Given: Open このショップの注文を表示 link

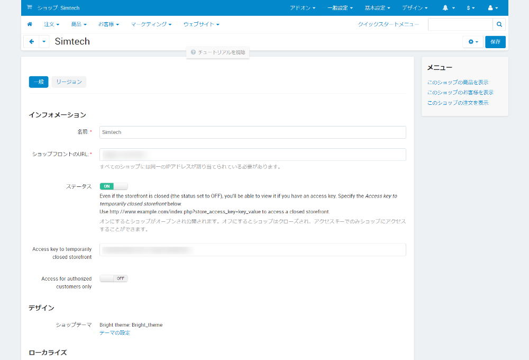Looking at the screenshot, I should 458,103.
